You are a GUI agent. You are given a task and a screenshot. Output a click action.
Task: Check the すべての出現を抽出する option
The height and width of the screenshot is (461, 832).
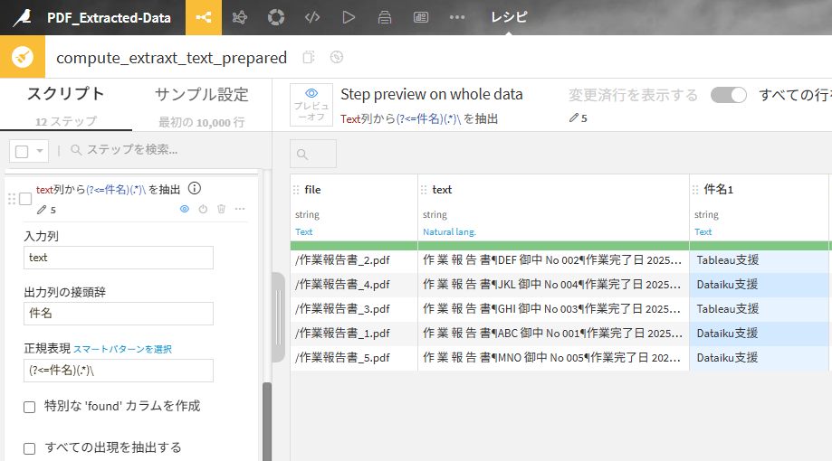[x=30, y=448]
